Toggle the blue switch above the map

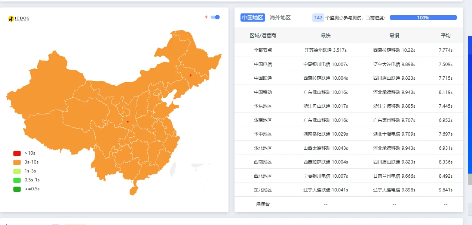click(215, 17)
